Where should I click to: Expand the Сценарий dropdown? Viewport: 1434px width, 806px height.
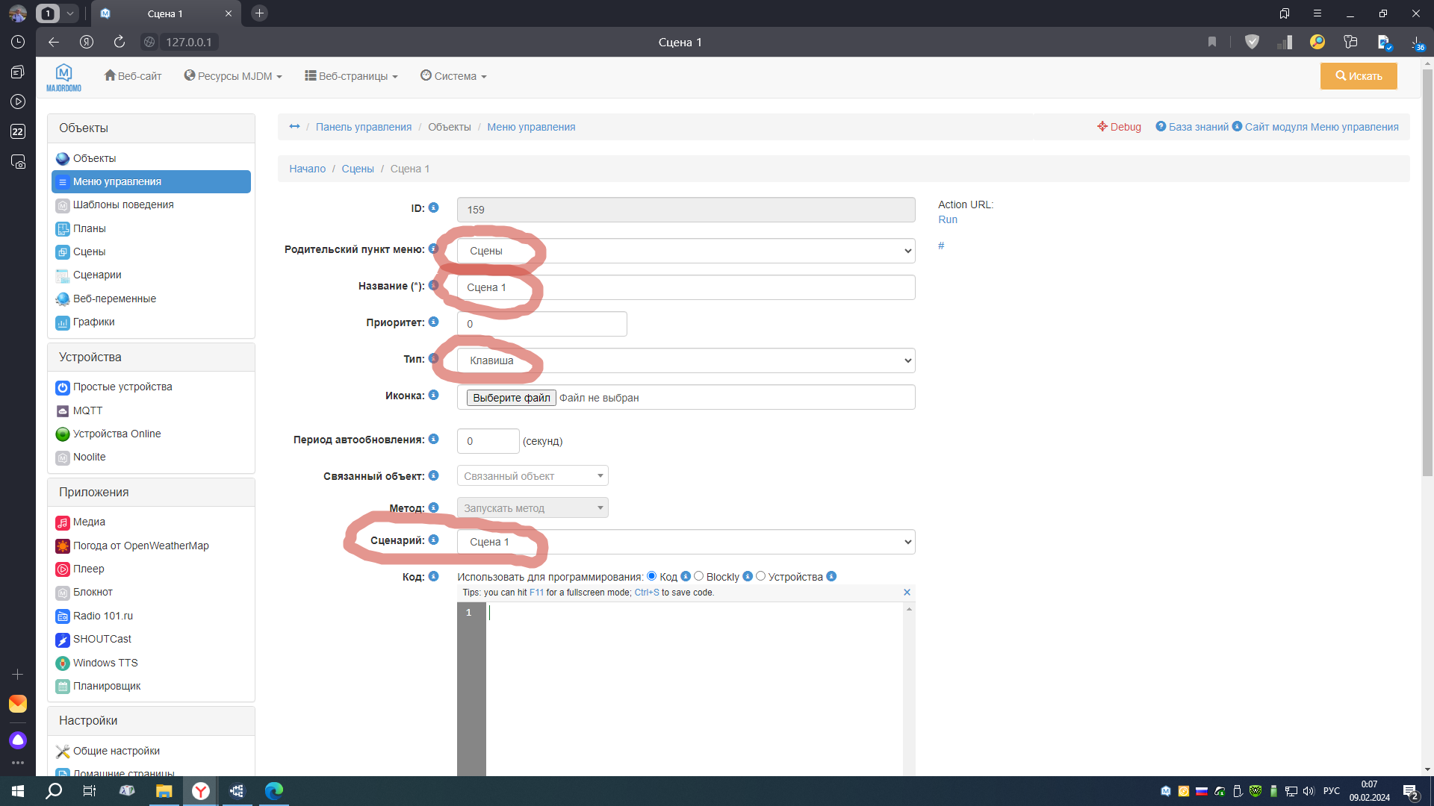tap(685, 543)
